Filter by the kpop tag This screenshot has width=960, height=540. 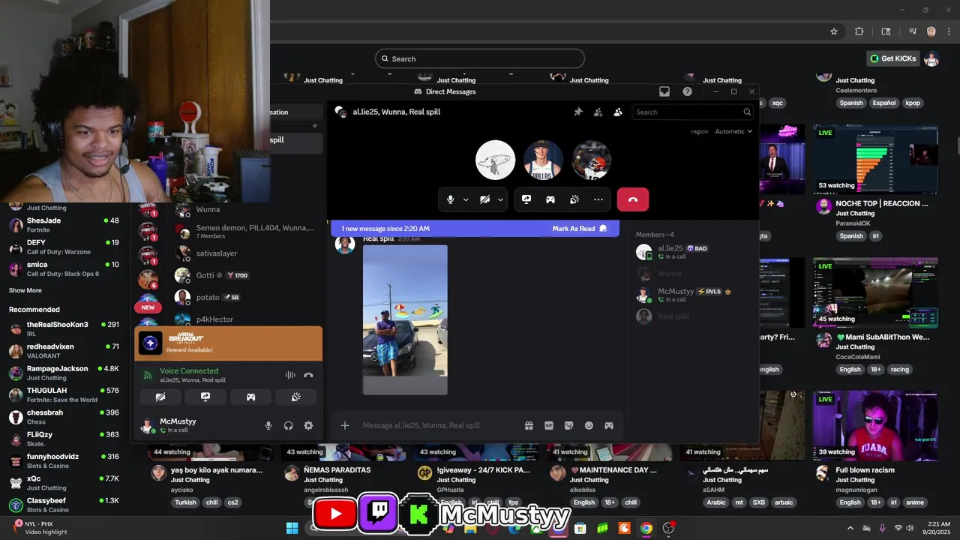click(913, 103)
